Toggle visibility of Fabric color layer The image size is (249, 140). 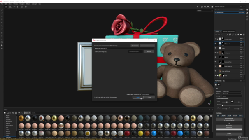pos(216,66)
